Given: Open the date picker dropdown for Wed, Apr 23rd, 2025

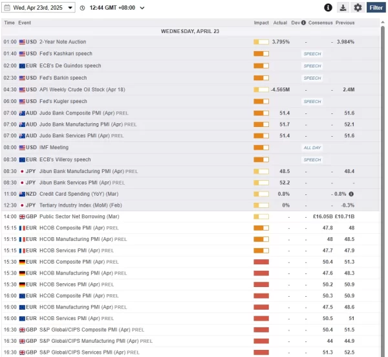Looking at the screenshot, I should click(38, 8).
